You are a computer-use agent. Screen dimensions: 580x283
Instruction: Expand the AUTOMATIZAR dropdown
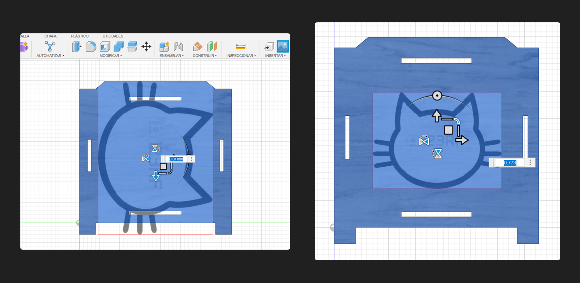[50, 55]
